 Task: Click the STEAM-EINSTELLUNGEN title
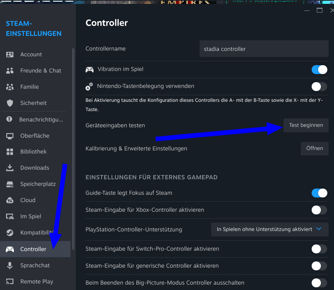tap(34, 29)
